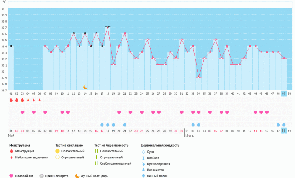Click the 'Яичный белок' cervical fluid legend entry
Viewport: 295px width, 178px height.
pyautogui.click(x=143, y=176)
